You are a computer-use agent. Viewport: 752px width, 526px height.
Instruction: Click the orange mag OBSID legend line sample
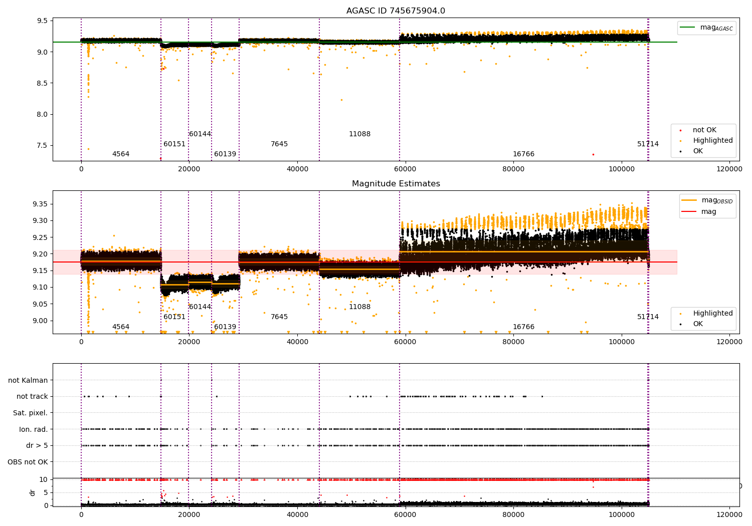tap(689, 200)
